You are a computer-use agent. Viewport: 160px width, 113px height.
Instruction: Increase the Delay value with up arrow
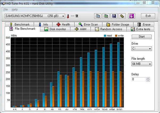[x=148, y=78]
